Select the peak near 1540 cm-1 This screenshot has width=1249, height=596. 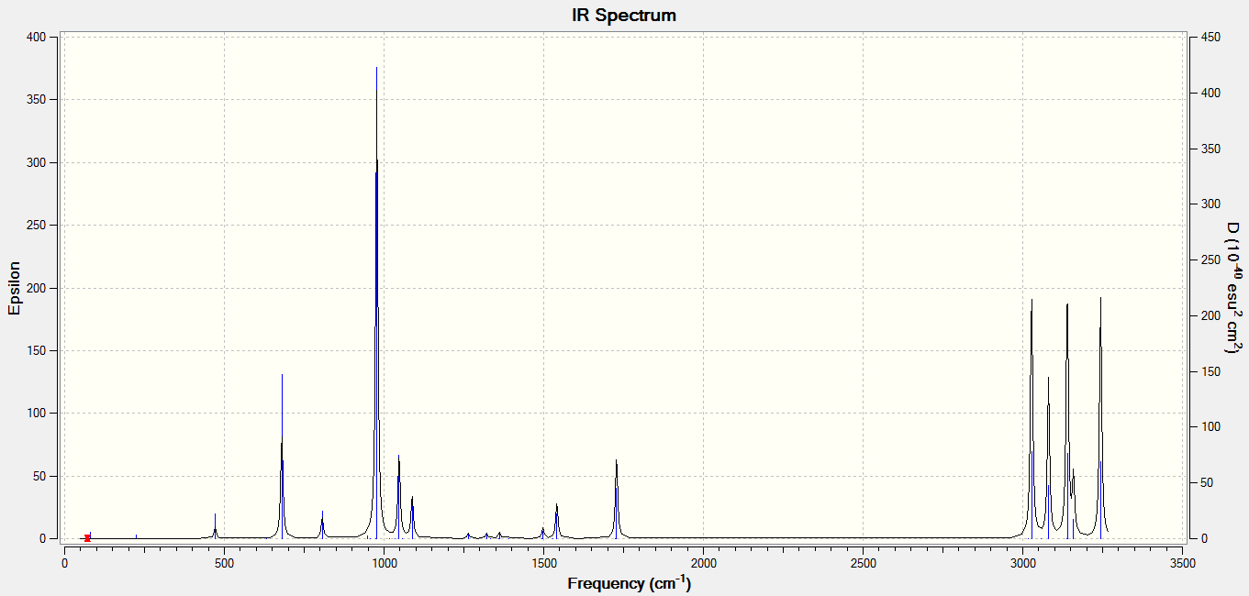pos(557,521)
